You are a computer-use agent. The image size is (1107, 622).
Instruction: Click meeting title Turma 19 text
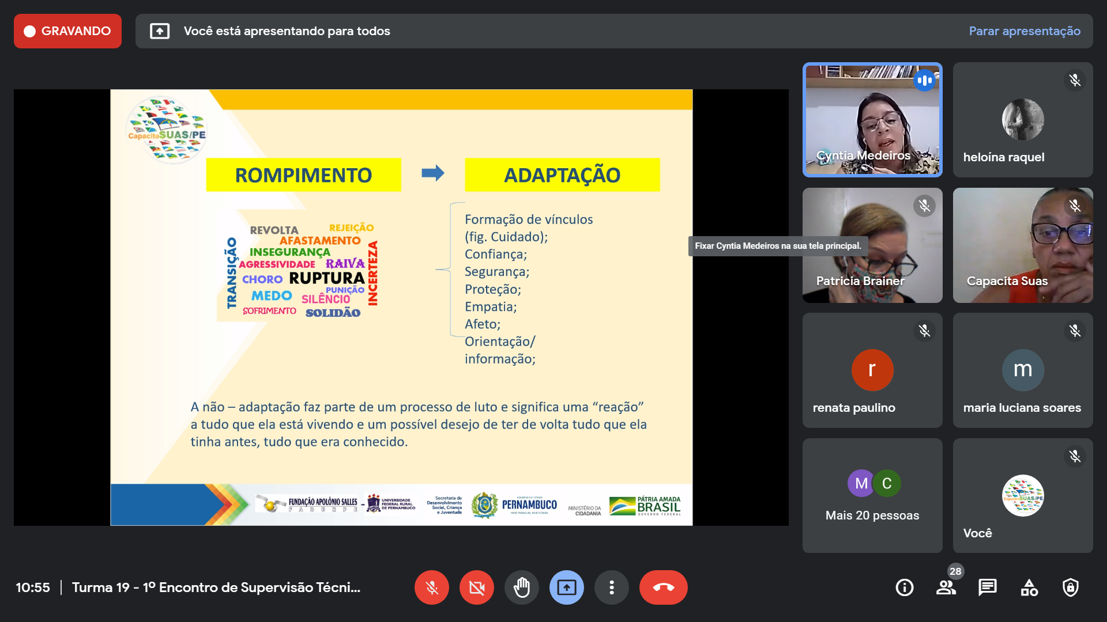(216, 587)
